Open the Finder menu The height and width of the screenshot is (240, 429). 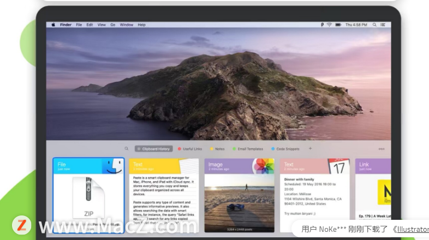click(x=65, y=25)
